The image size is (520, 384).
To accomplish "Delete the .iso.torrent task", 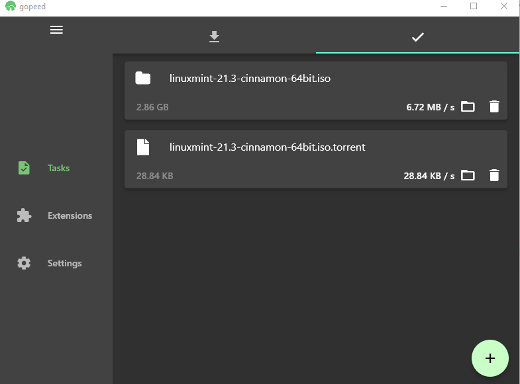I will pyautogui.click(x=494, y=175).
